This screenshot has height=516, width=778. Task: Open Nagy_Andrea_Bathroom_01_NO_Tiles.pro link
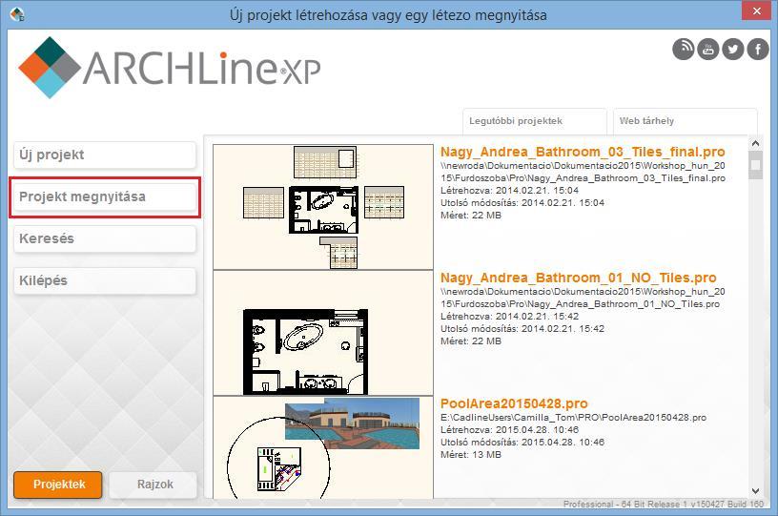pyautogui.click(x=578, y=278)
